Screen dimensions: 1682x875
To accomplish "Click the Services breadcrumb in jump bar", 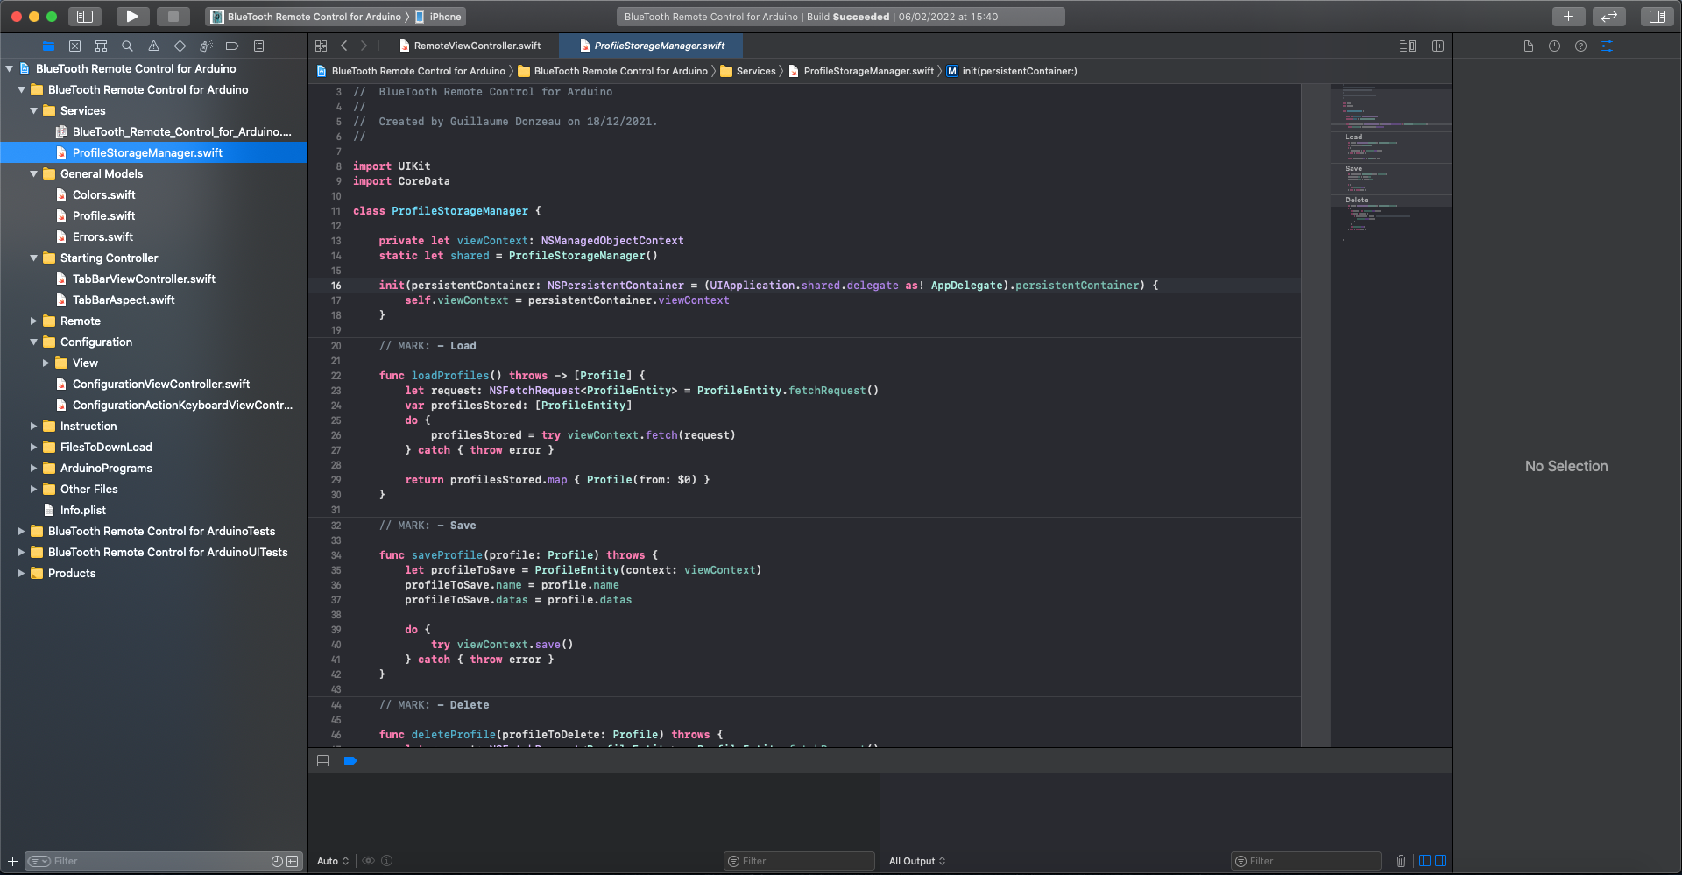I will pos(755,71).
